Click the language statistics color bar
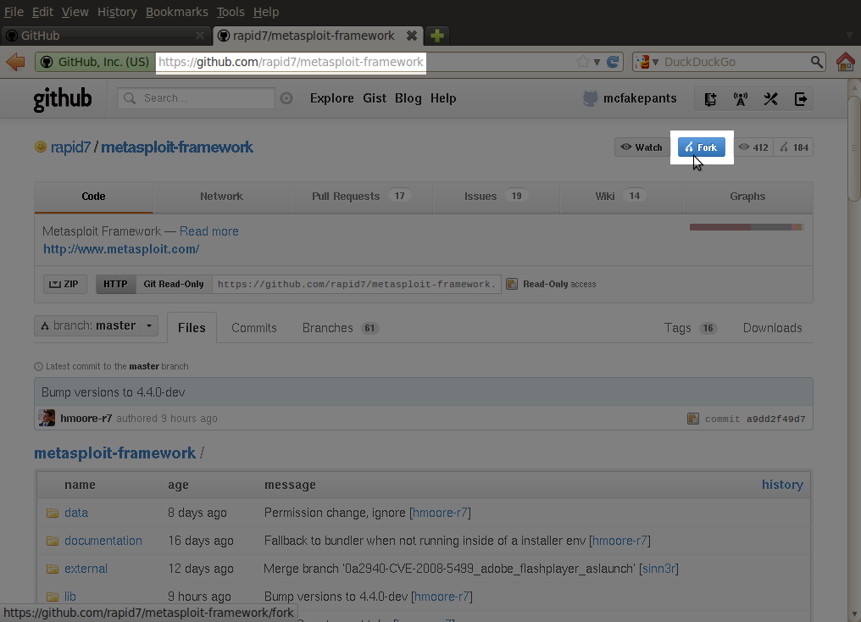 [747, 227]
